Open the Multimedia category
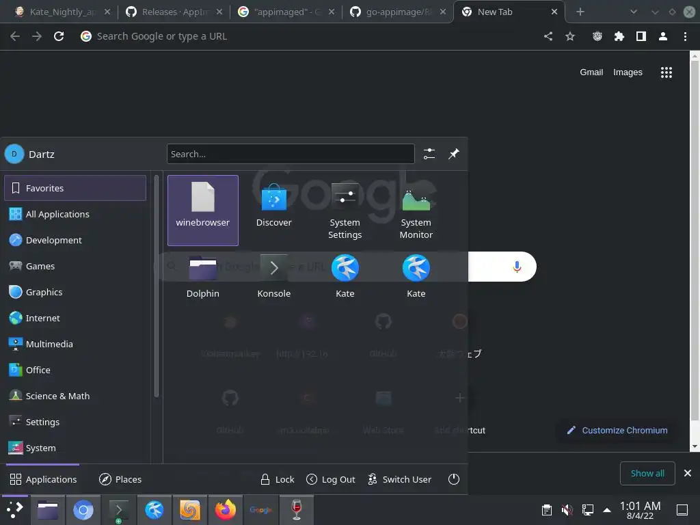The width and height of the screenshot is (700, 525). click(75, 344)
